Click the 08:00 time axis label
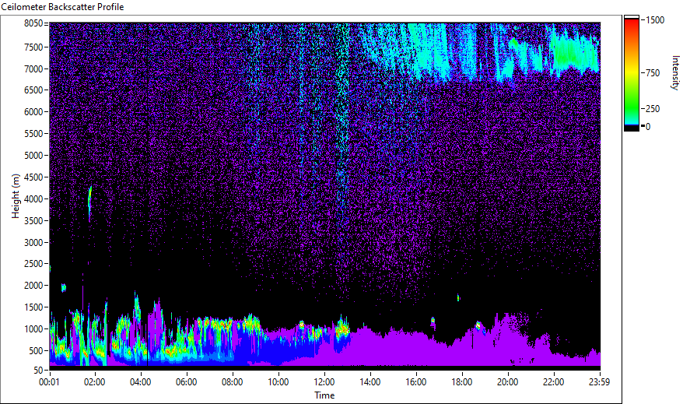The image size is (683, 404). coord(232,382)
